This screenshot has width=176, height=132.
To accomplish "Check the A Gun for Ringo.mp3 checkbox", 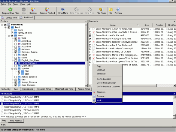I will click(90, 29).
